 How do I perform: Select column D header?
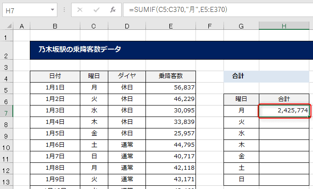(x=127, y=26)
